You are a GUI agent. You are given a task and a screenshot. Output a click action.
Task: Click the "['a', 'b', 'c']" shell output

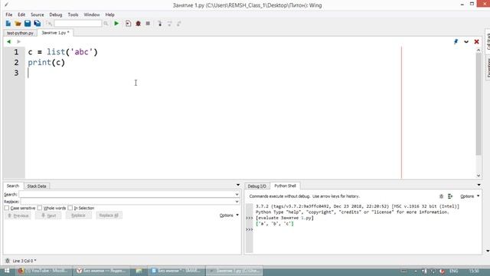[275, 224]
